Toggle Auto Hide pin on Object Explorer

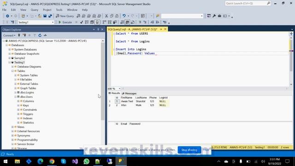98,30
